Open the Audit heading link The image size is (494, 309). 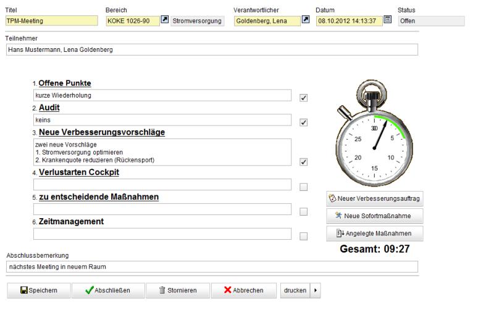click(x=49, y=108)
